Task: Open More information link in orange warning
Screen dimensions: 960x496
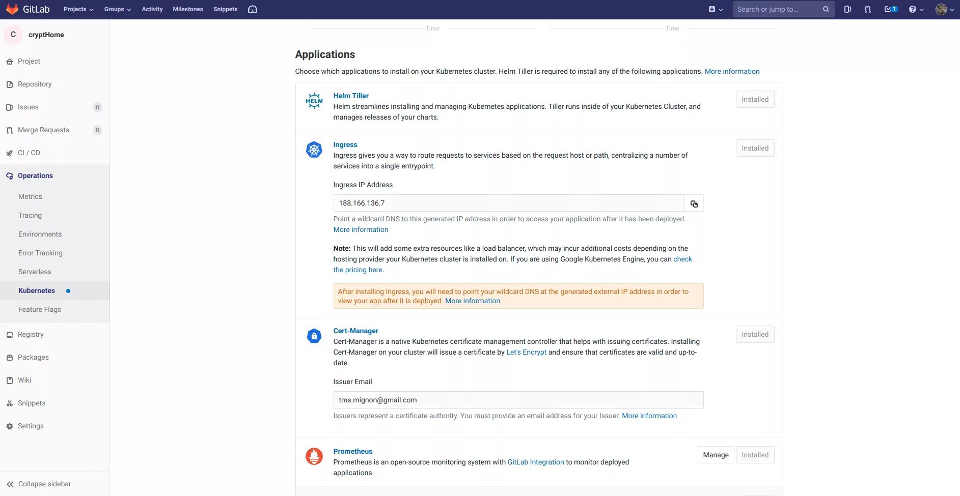Action: click(473, 301)
